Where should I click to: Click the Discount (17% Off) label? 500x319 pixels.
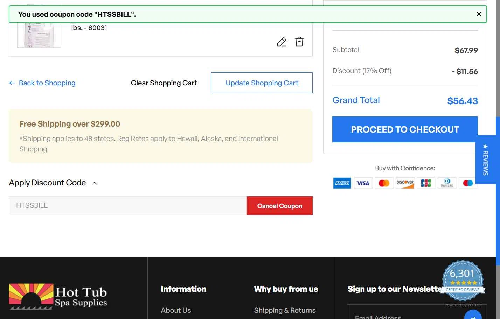point(362,71)
